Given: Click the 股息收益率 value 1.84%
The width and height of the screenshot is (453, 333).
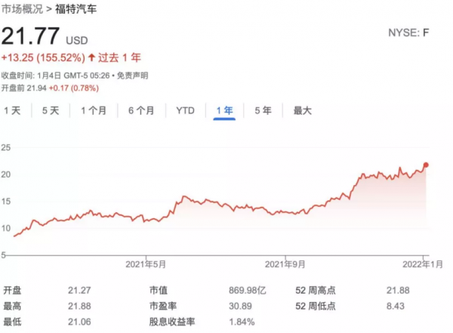Looking at the screenshot, I should click(242, 322).
